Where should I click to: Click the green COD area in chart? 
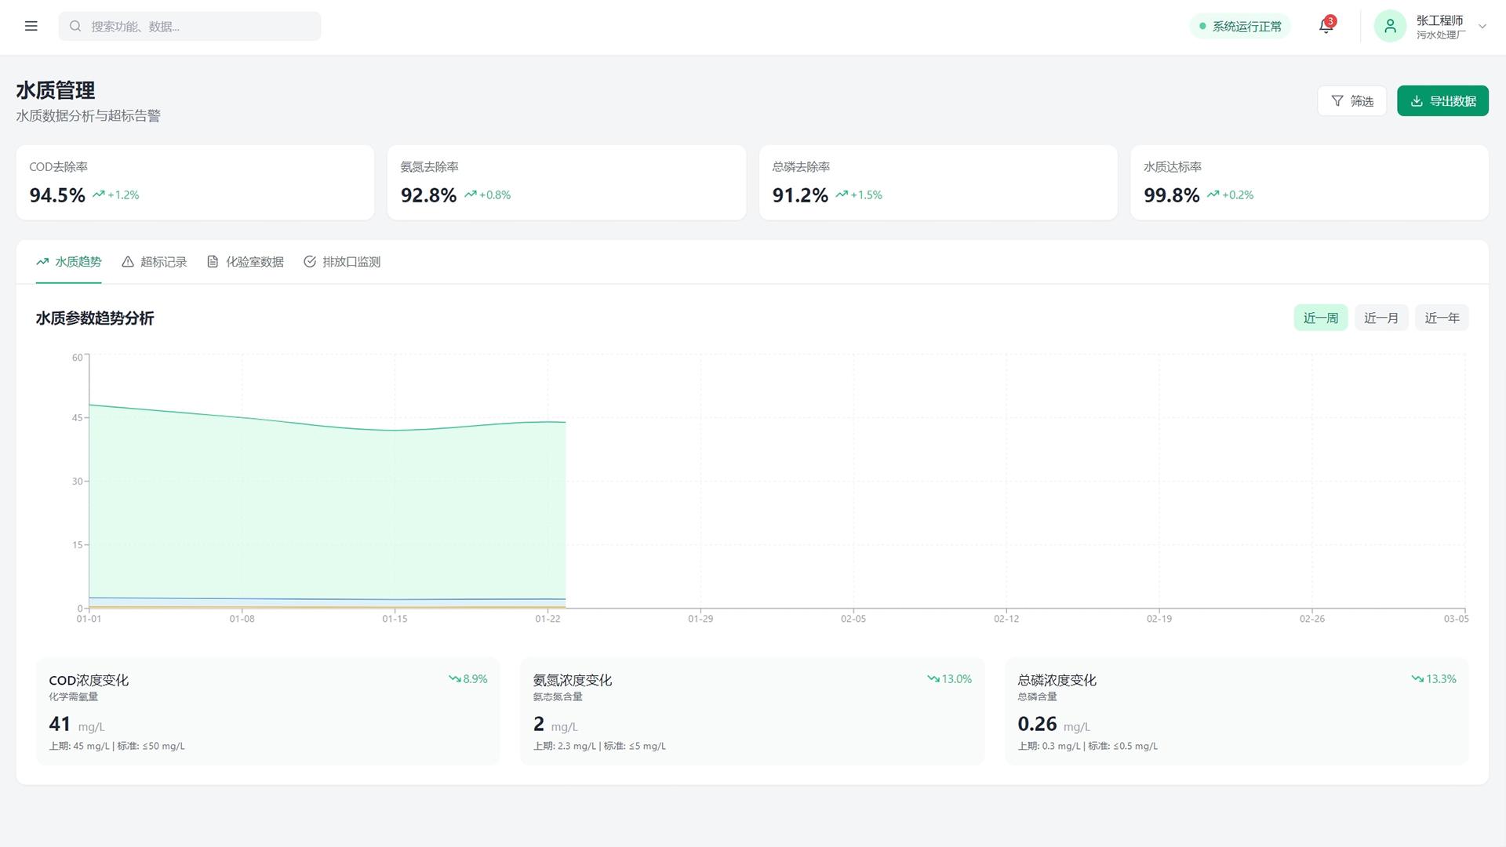[x=327, y=510]
